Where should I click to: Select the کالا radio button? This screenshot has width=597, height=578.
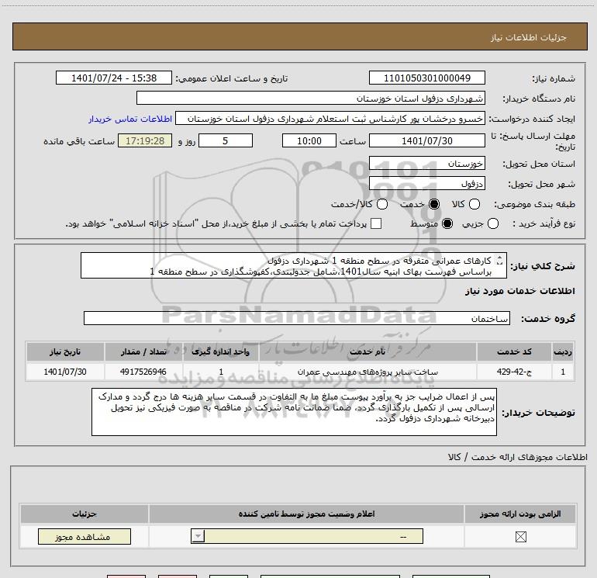click(474, 204)
